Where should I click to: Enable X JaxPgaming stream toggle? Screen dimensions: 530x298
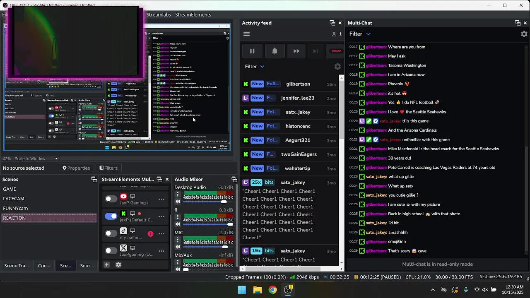111,251
